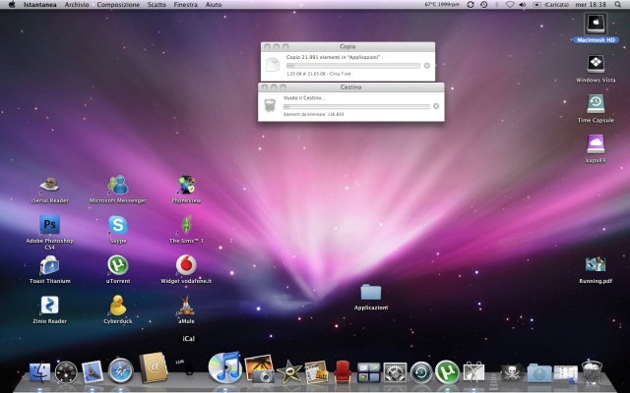Open Front Row red chair dock icon
This screenshot has height=393, width=630.
343,371
